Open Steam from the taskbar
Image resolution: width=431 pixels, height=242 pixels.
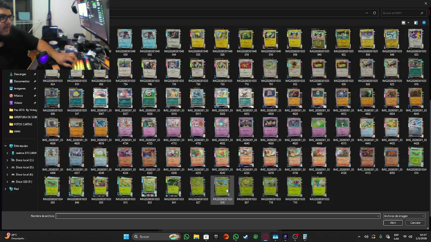pos(246,237)
